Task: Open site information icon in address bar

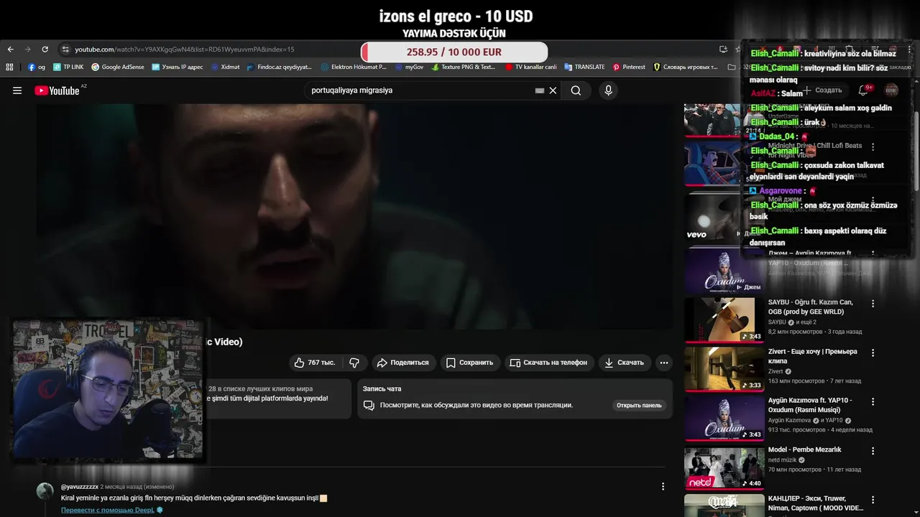Action: (x=65, y=50)
